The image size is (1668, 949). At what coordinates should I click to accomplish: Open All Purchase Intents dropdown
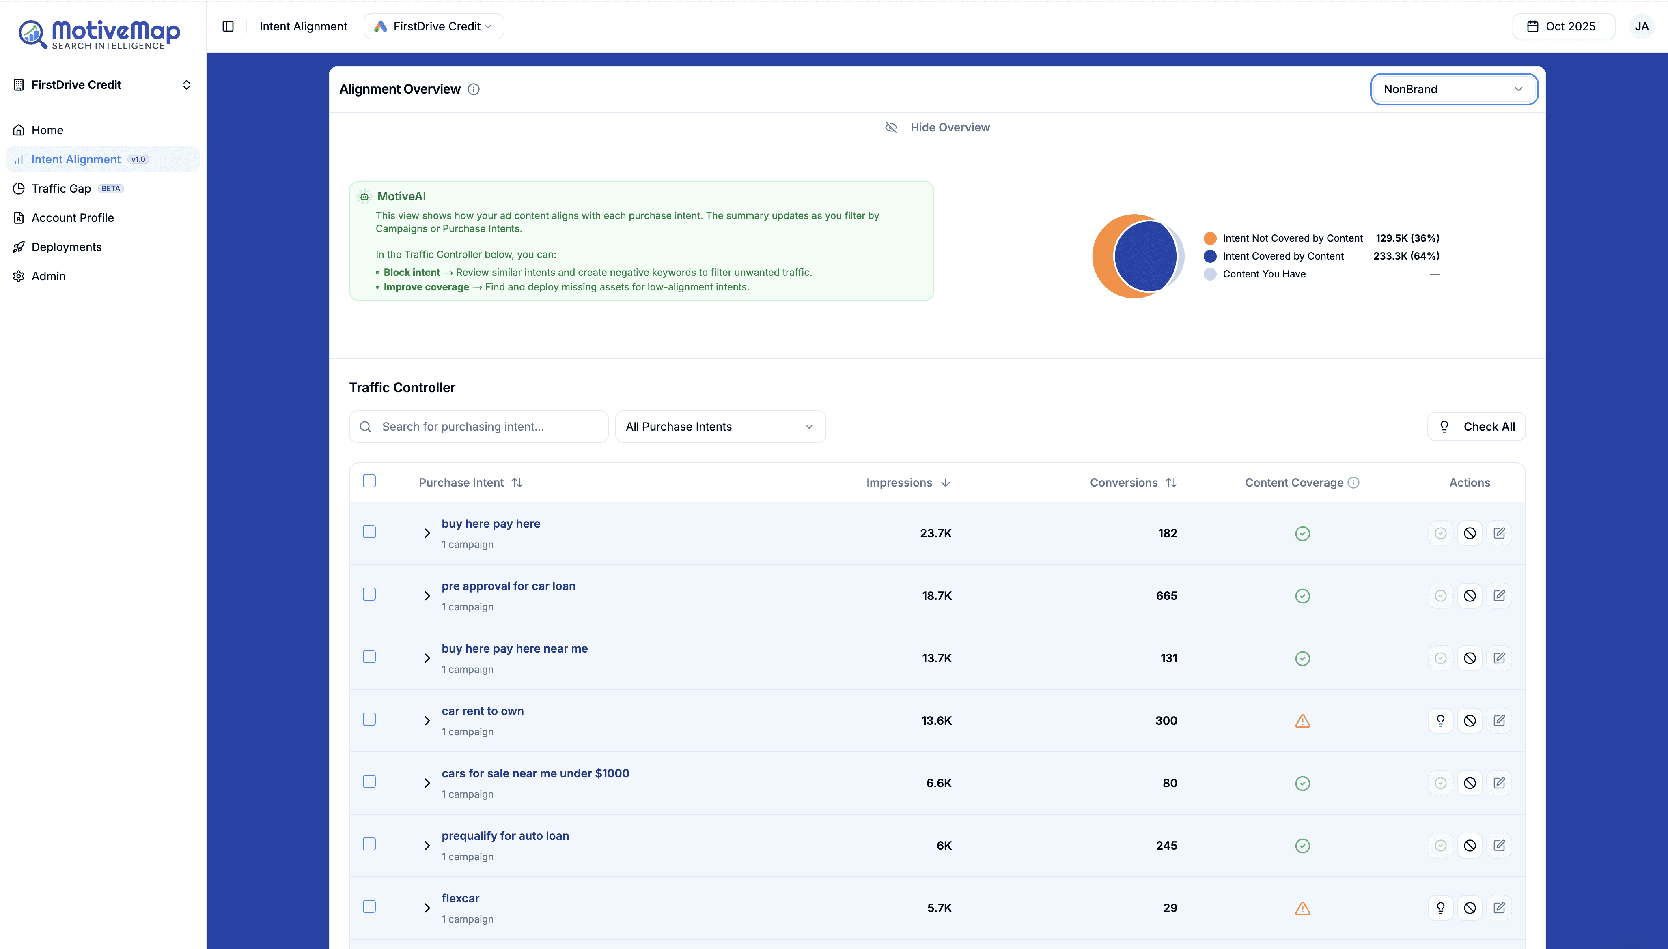click(720, 427)
